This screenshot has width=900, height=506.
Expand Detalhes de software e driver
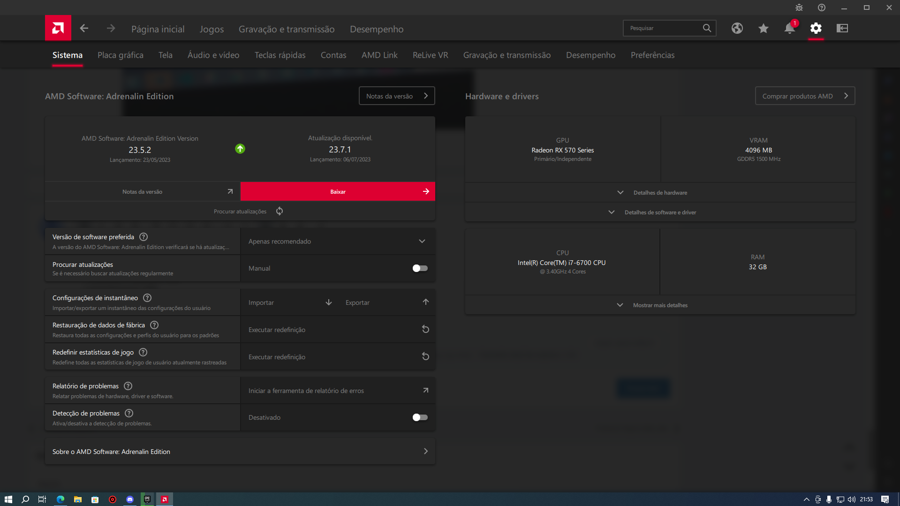click(660, 212)
